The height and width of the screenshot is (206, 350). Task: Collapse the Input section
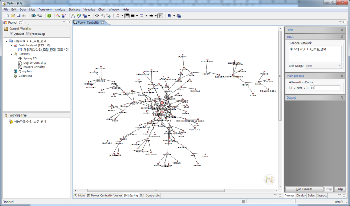coord(342,36)
